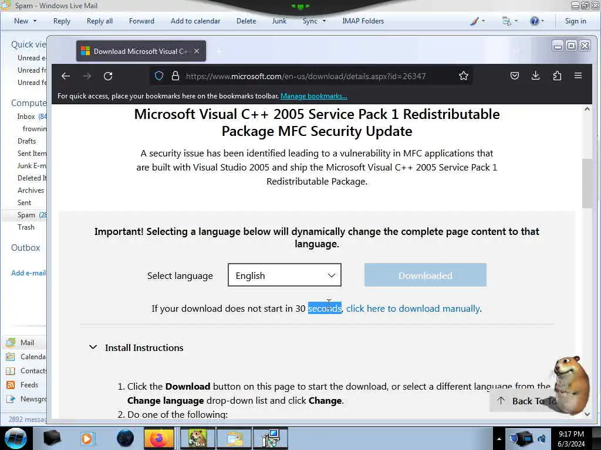Screen dimensions: 601x450
Task: Select the Download Microsoft Visual C++ tab
Action: [141, 51]
